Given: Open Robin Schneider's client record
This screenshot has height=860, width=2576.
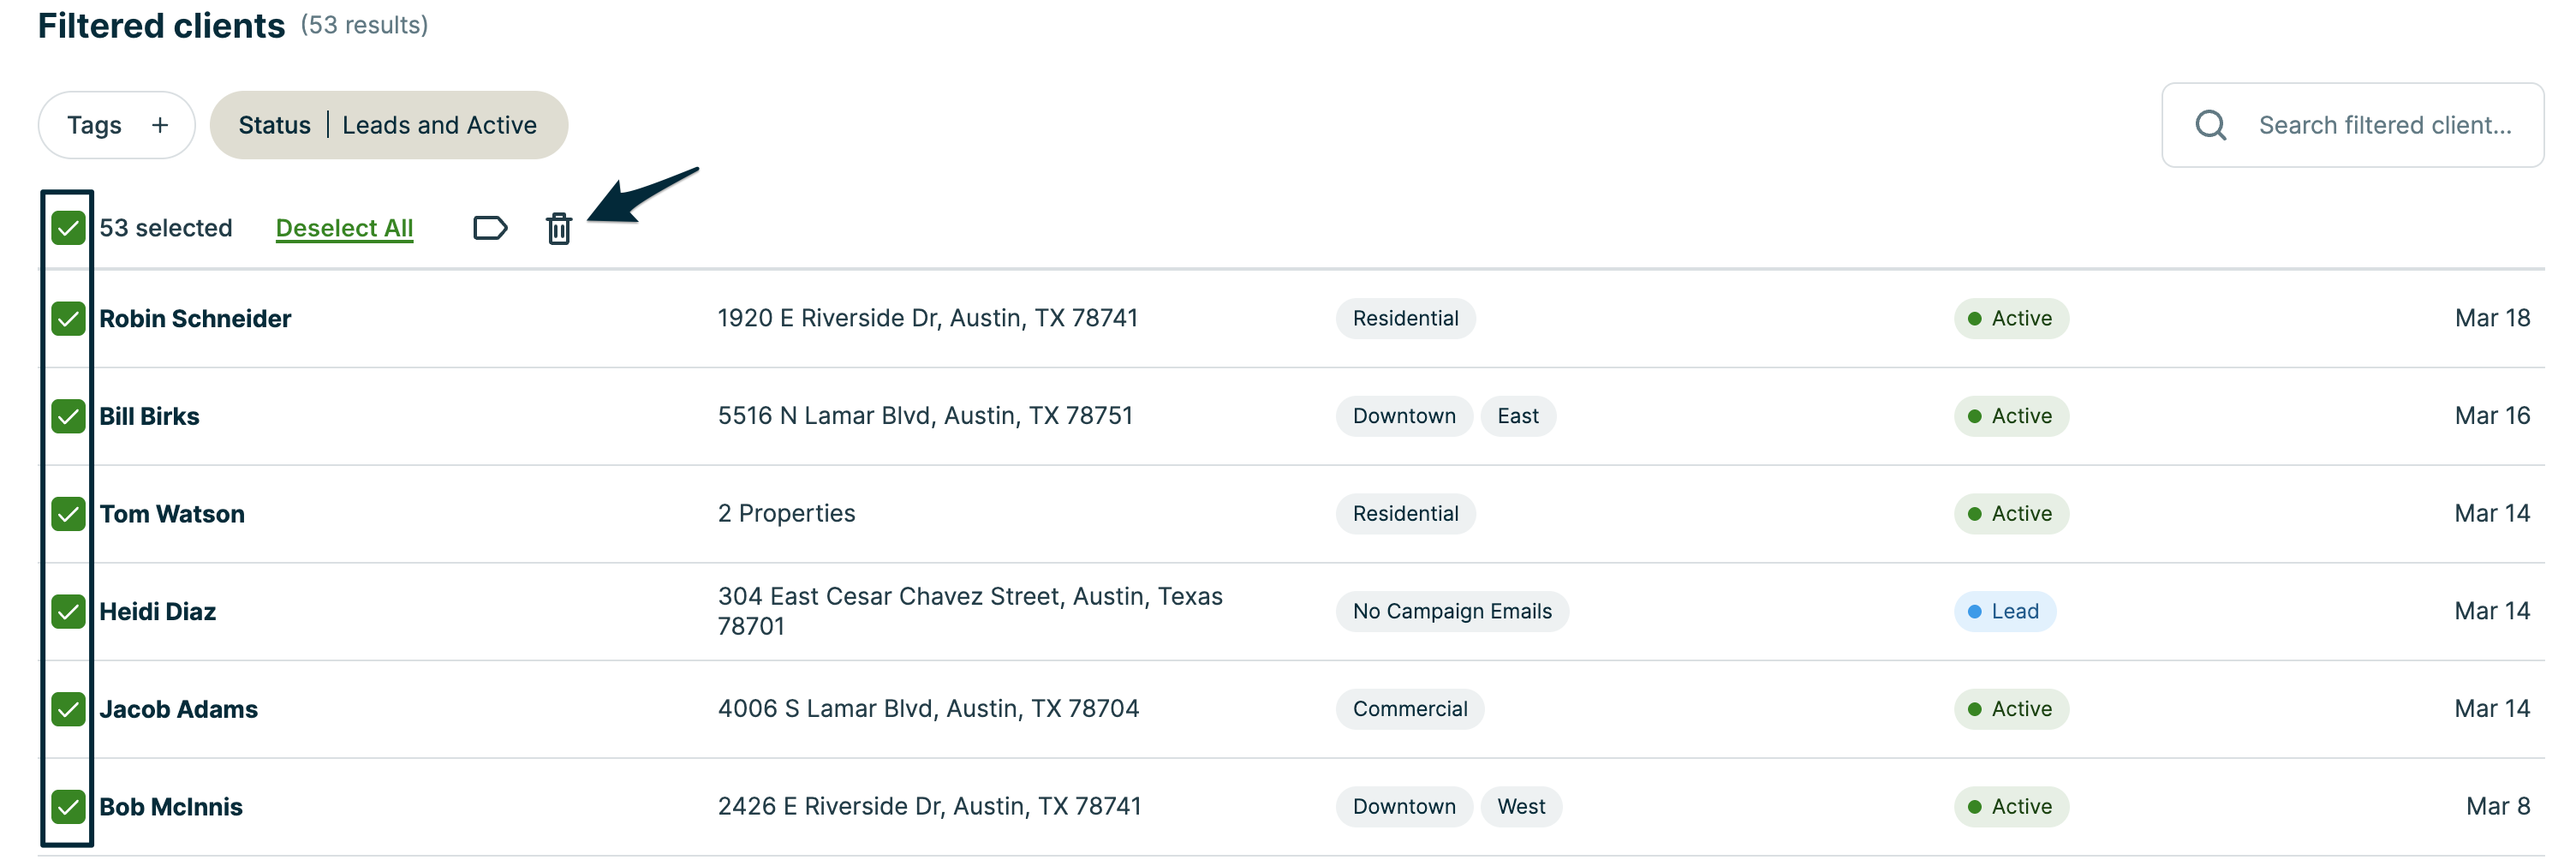Looking at the screenshot, I should click(x=195, y=318).
